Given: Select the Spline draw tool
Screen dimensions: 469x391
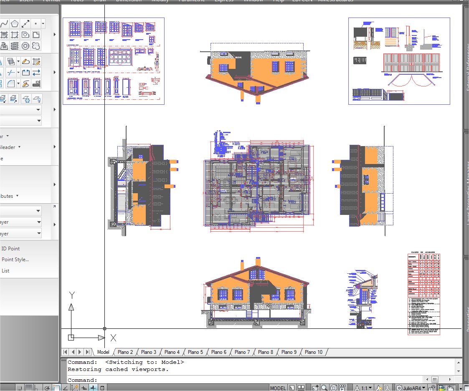Looking at the screenshot, I should [x=4, y=23].
